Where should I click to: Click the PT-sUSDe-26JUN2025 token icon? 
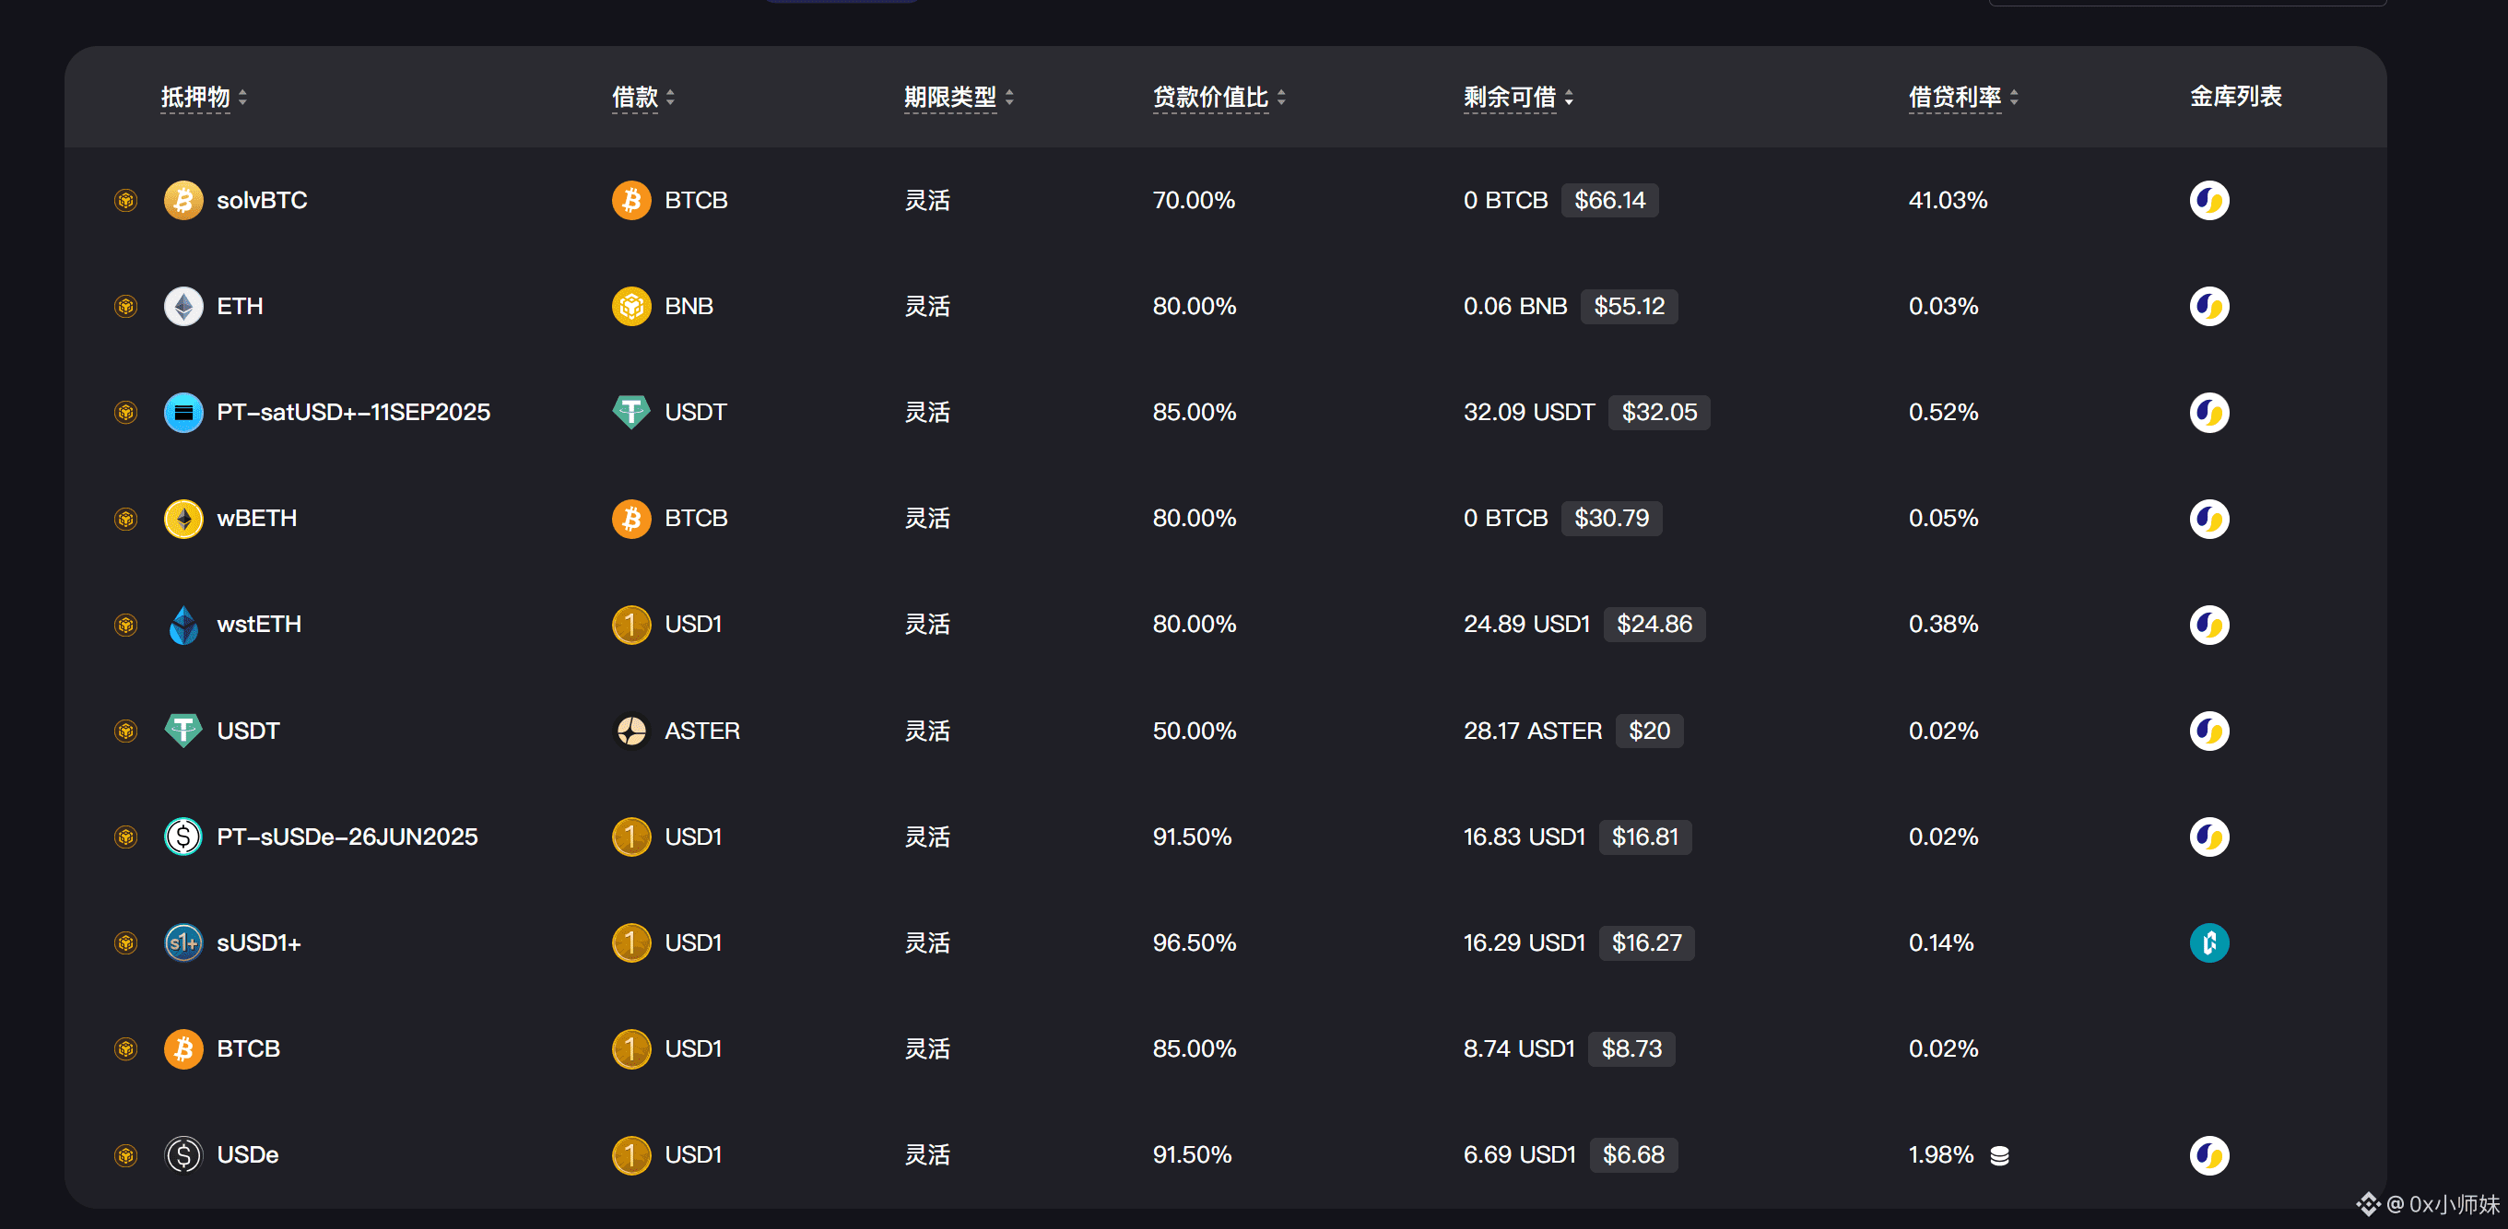(x=183, y=837)
